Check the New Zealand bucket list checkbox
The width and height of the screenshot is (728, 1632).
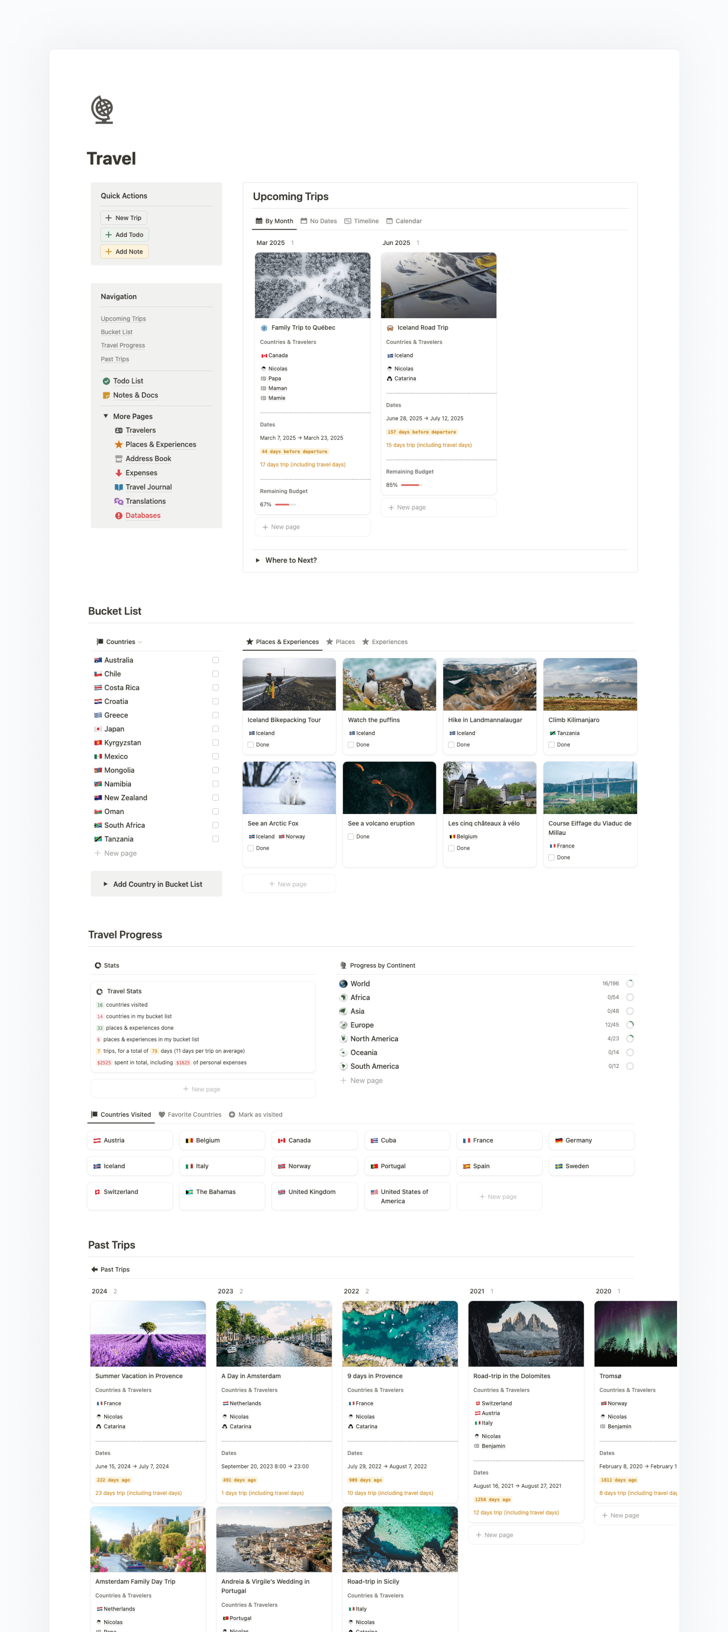pyautogui.click(x=215, y=797)
